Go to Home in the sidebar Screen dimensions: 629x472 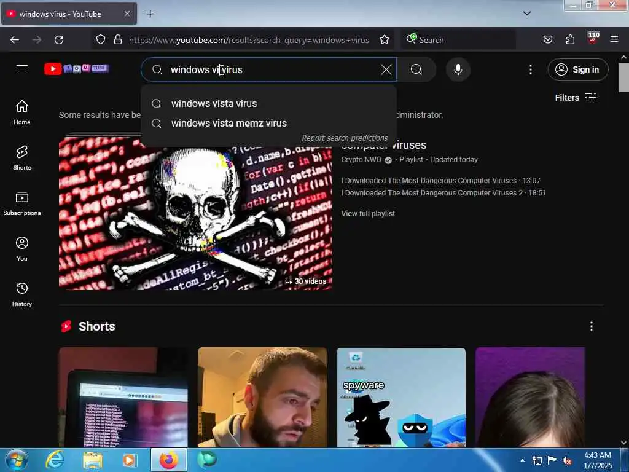(x=22, y=112)
